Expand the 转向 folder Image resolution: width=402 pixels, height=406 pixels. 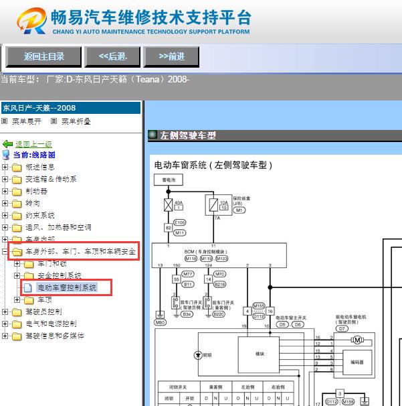5,203
